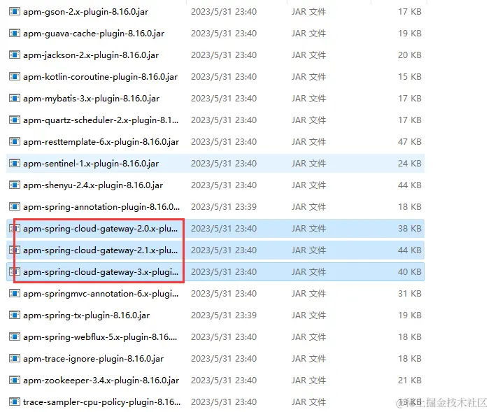Select file apm-guava-cache-plugin-8.16.0.jar
The width and height of the screenshot is (491, 412).
click(x=94, y=34)
